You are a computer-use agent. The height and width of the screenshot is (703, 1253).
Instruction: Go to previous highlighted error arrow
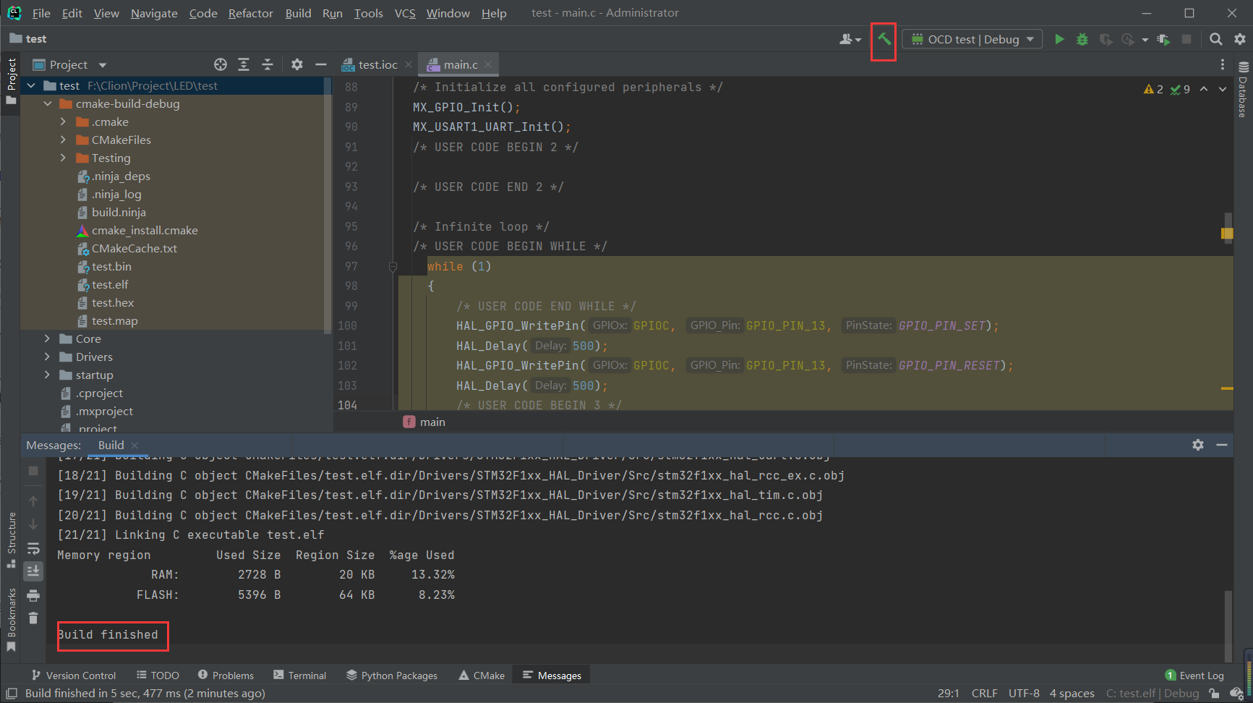[x=1204, y=89]
